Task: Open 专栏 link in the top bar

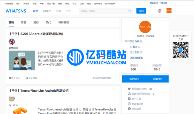Action: click(x=75, y=4)
